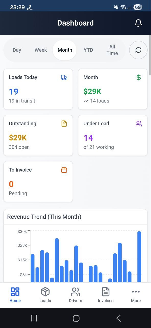
Task: Choose the All Time range
Action: (x=112, y=50)
